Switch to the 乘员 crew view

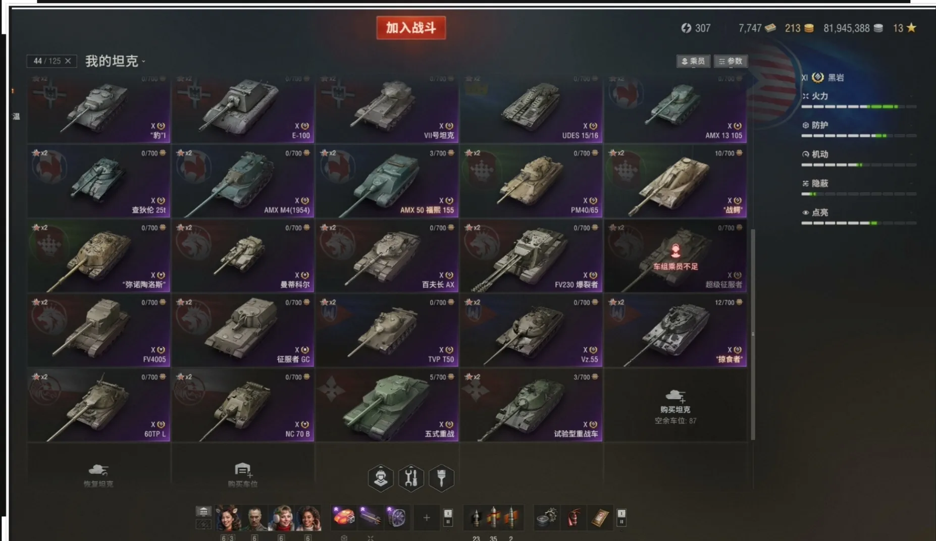pos(693,61)
